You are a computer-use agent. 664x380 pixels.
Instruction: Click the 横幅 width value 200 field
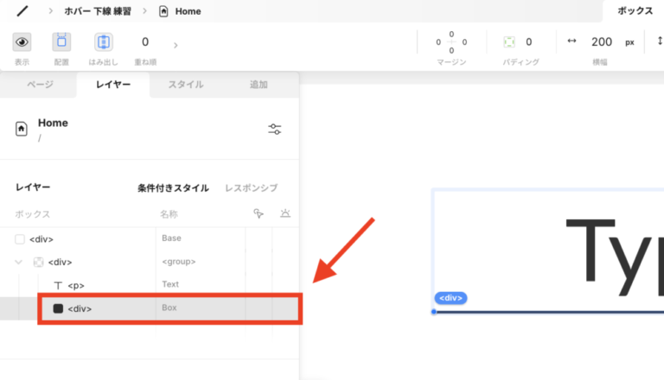click(602, 41)
